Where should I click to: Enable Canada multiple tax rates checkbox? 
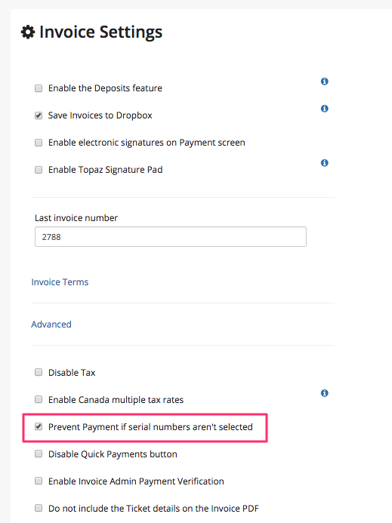(x=39, y=399)
